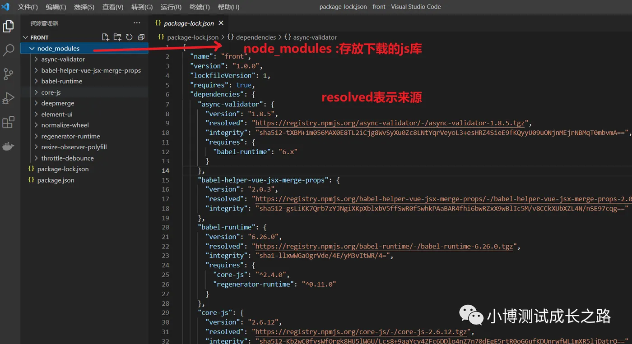Open the Source Control view
The image size is (632, 344).
(8, 74)
